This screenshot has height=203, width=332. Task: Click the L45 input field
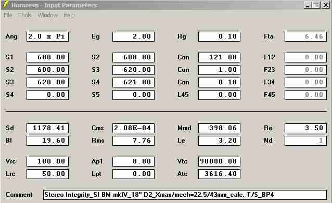click(x=219, y=95)
